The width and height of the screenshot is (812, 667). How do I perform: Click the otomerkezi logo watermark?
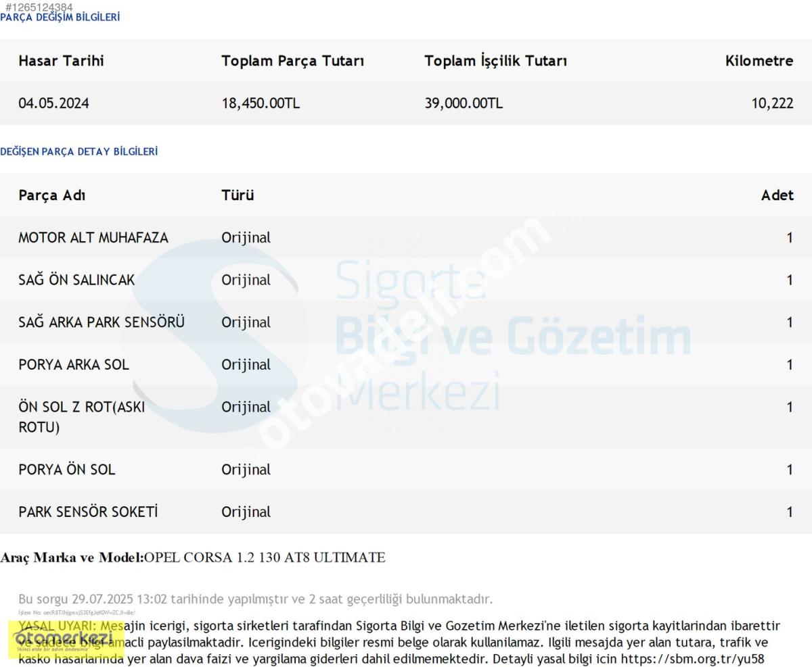(66, 639)
